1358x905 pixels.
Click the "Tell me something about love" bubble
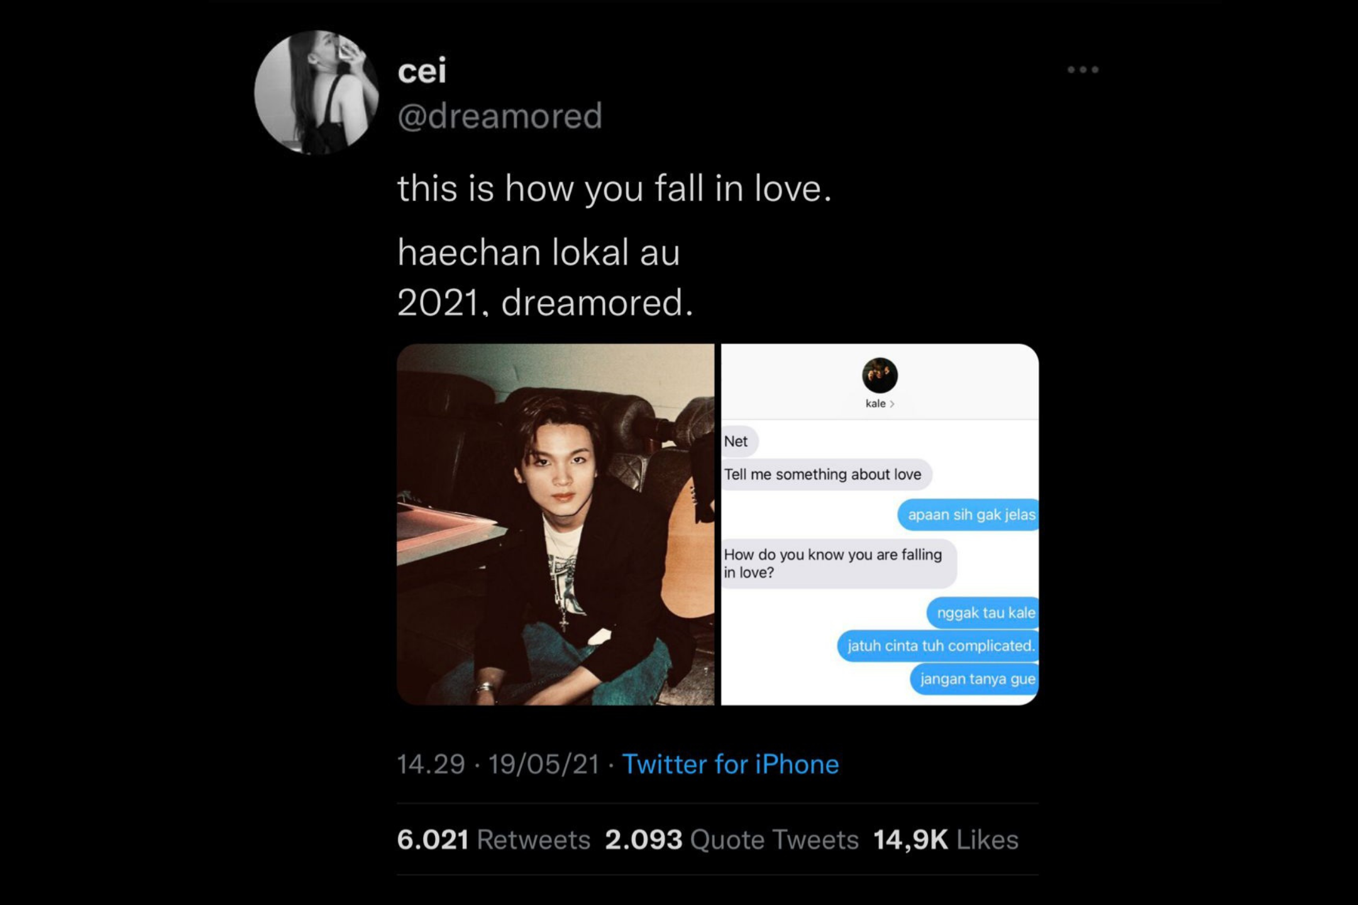(823, 474)
